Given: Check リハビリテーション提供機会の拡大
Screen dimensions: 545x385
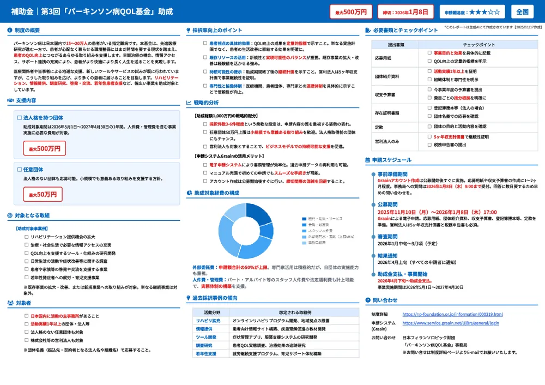Looking at the screenshot, I should tap(25, 237).
